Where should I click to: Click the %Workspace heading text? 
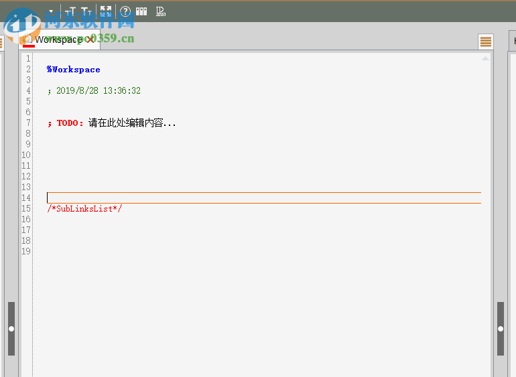[x=74, y=70]
